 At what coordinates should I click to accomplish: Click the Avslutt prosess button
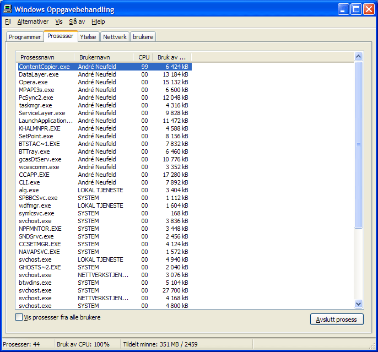(x=337, y=319)
